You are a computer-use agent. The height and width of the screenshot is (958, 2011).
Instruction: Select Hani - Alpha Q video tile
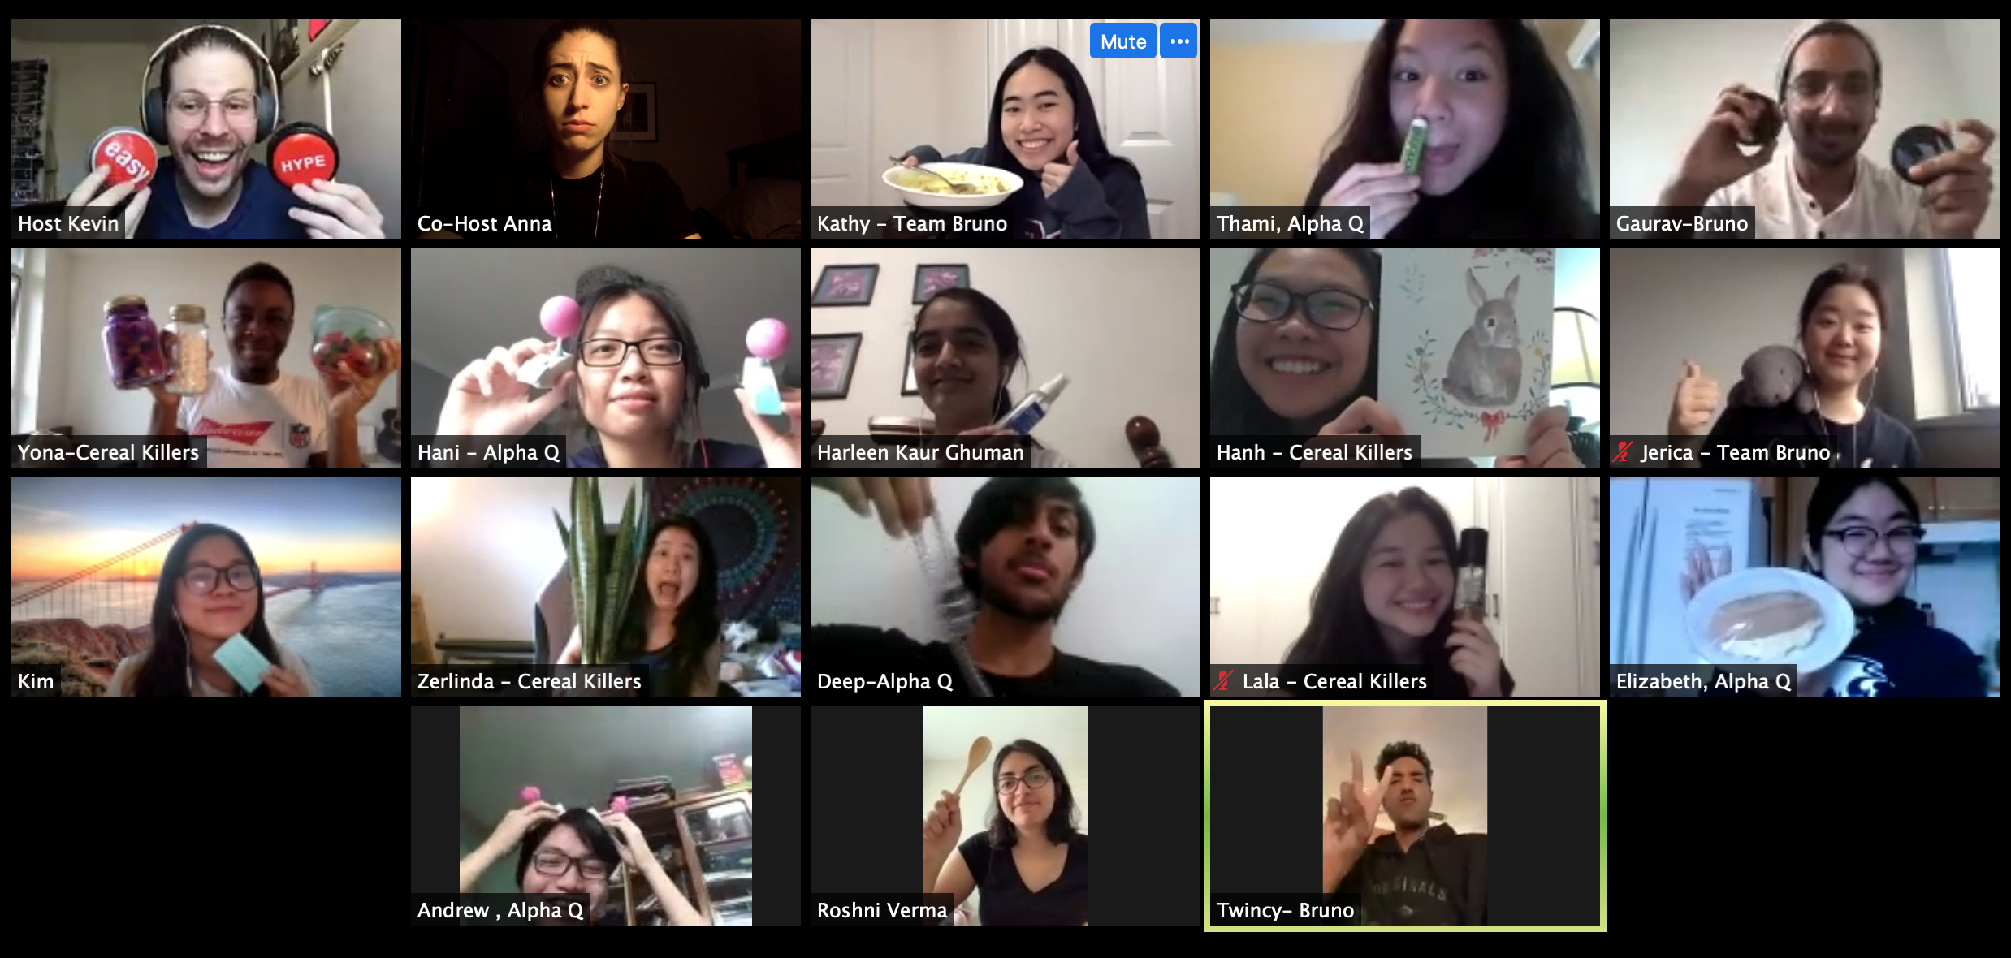pyautogui.click(x=606, y=358)
